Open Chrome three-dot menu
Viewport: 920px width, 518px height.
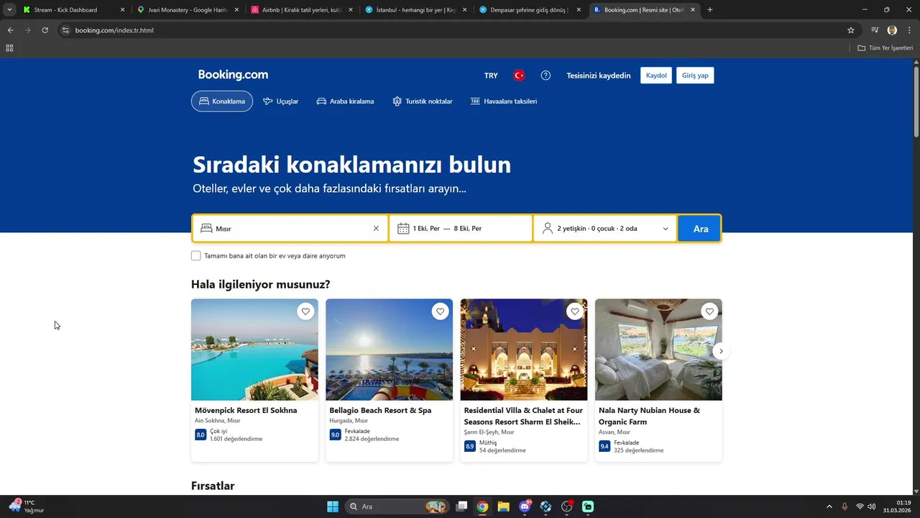pyautogui.click(x=909, y=30)
